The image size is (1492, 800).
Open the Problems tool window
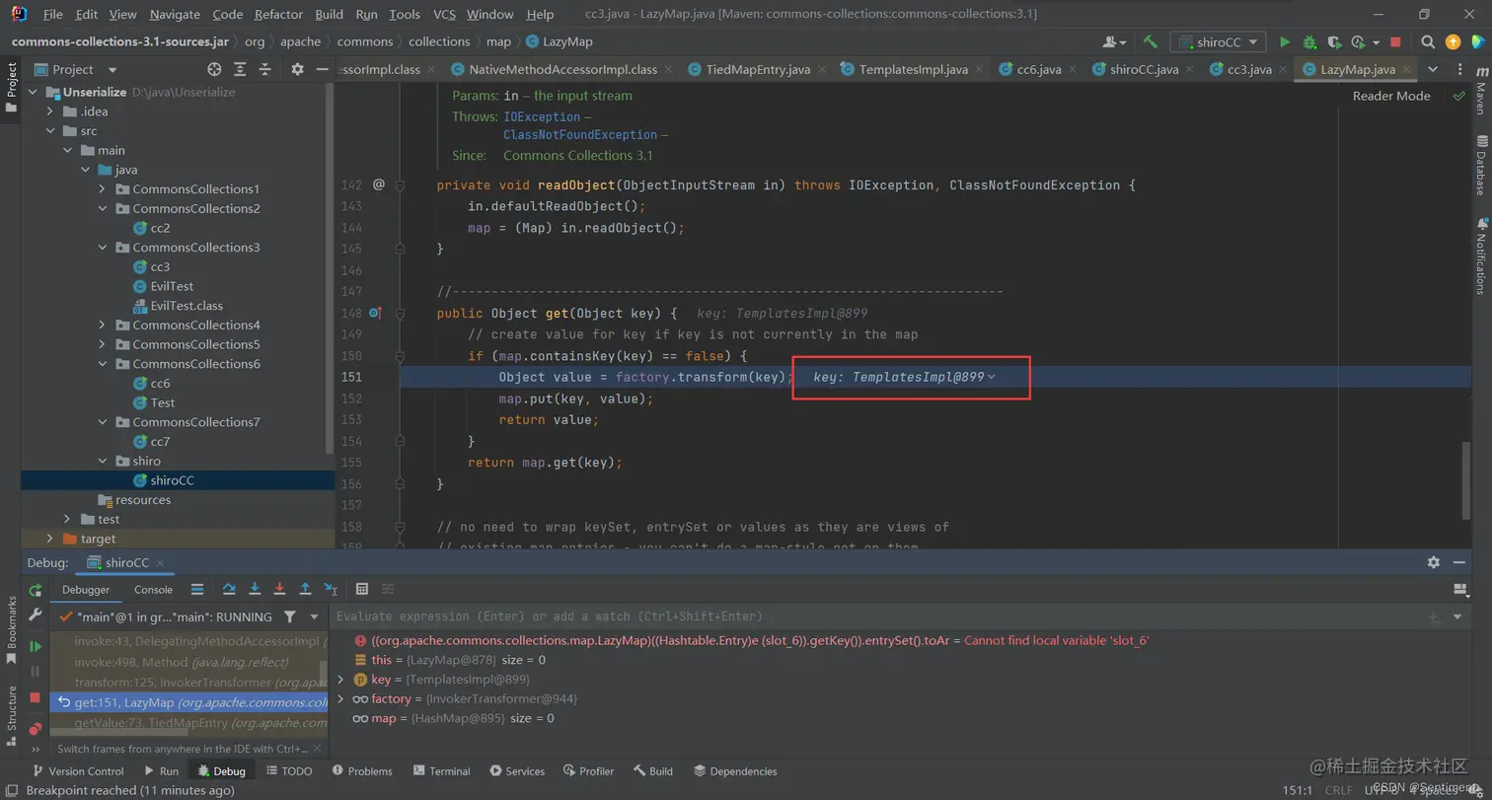(361, 771)
